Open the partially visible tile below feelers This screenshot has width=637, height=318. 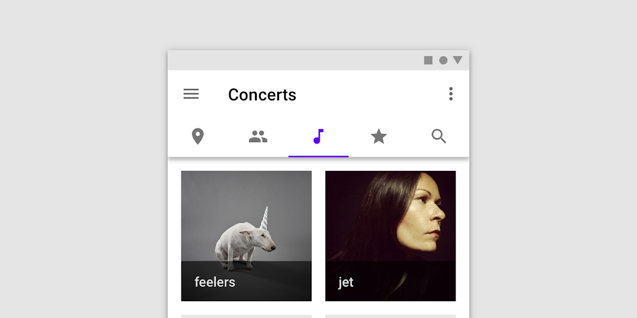tap(246, 316)
